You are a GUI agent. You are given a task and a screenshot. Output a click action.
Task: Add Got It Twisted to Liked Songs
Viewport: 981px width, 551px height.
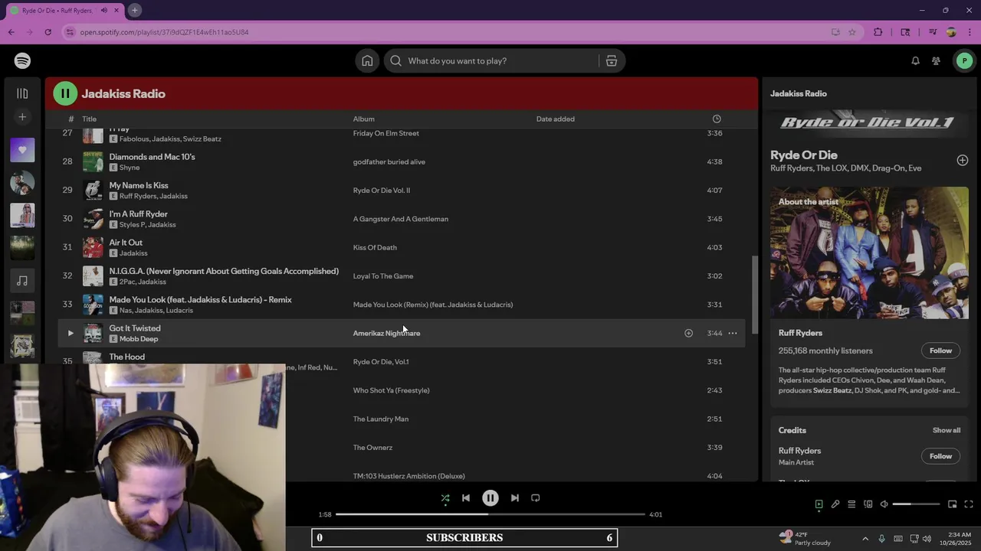click(x=688, y=333)
